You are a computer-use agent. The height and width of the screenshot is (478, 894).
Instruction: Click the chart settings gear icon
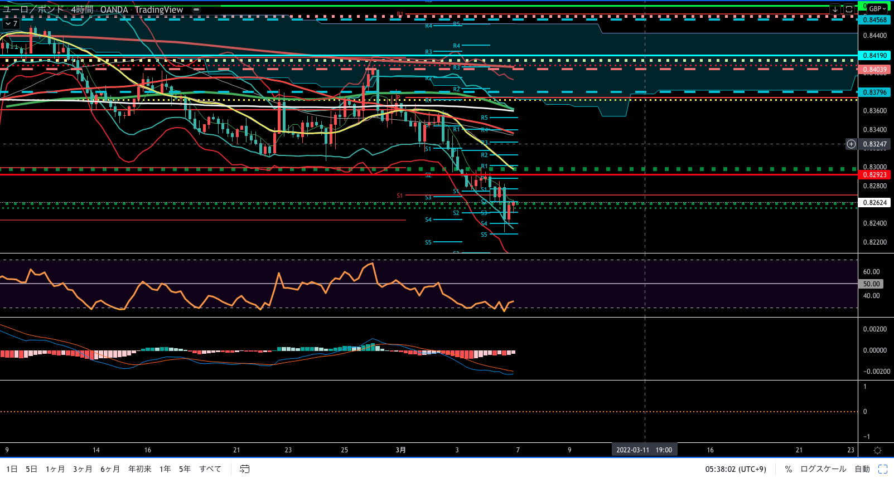877,450
